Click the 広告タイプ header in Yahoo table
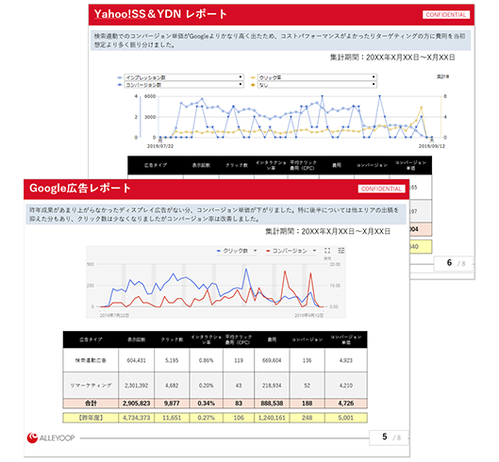 156,165
